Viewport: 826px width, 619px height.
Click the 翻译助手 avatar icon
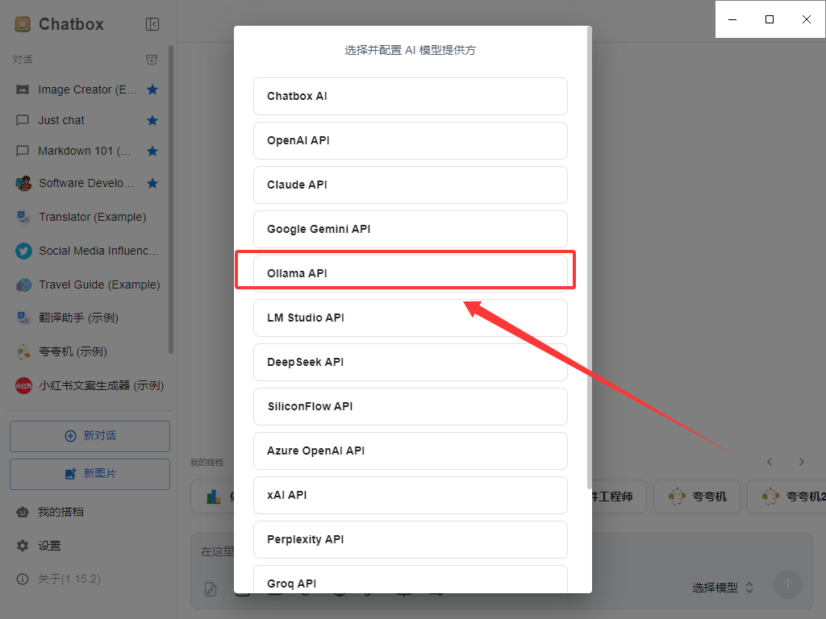click(23, 318)
